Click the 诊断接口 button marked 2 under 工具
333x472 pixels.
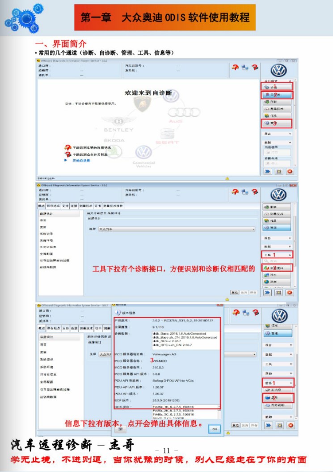point(277,268)
